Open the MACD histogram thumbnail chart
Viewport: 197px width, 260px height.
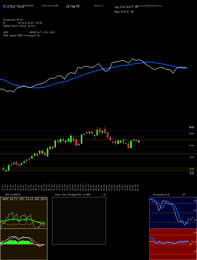[24, 244]
